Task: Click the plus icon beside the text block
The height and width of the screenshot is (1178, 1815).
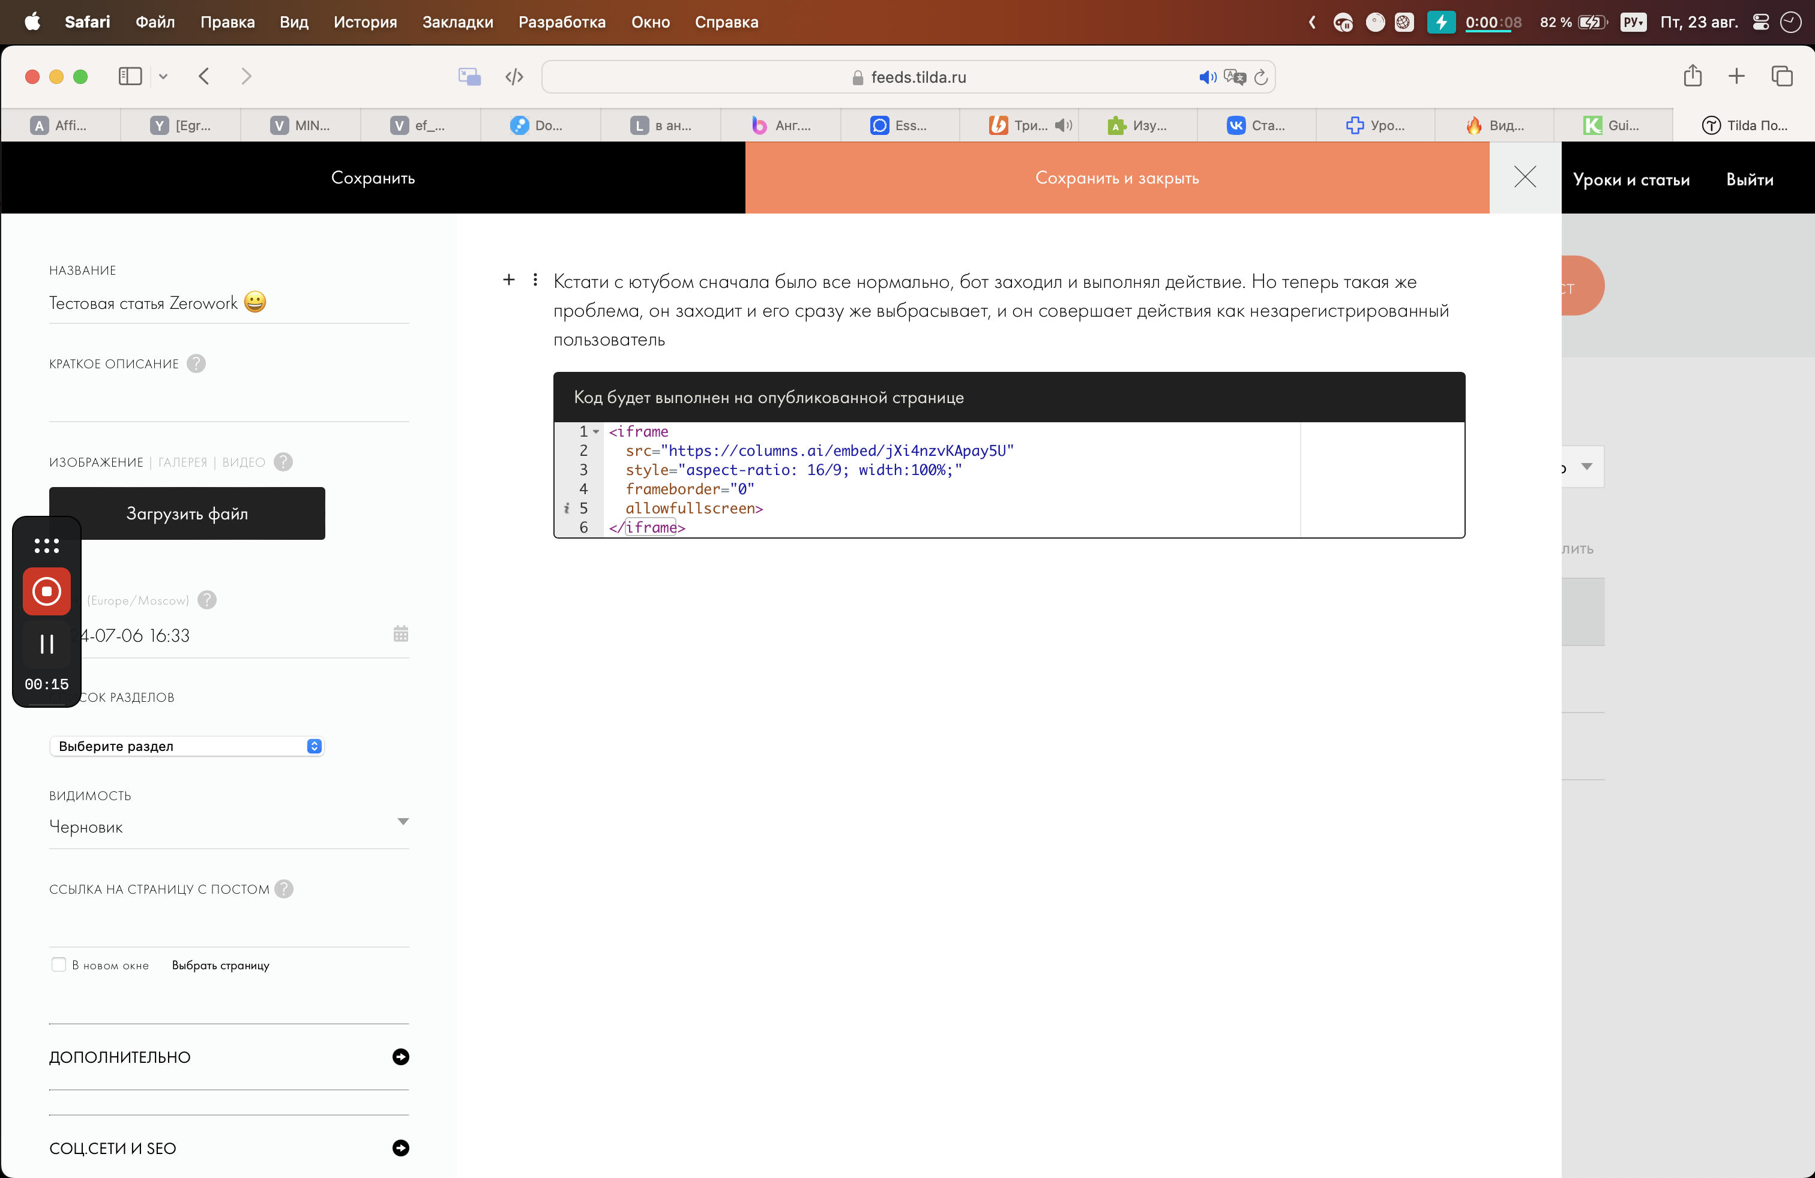Action: pyautogui.click(x=508, y=280)
